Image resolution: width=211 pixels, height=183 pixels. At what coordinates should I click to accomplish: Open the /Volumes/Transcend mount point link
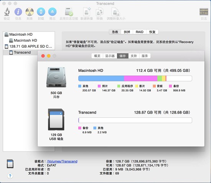62,161
